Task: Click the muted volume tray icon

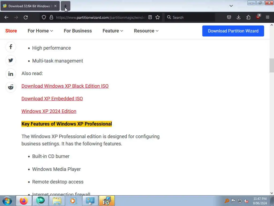Action: (x=246, y=201)
